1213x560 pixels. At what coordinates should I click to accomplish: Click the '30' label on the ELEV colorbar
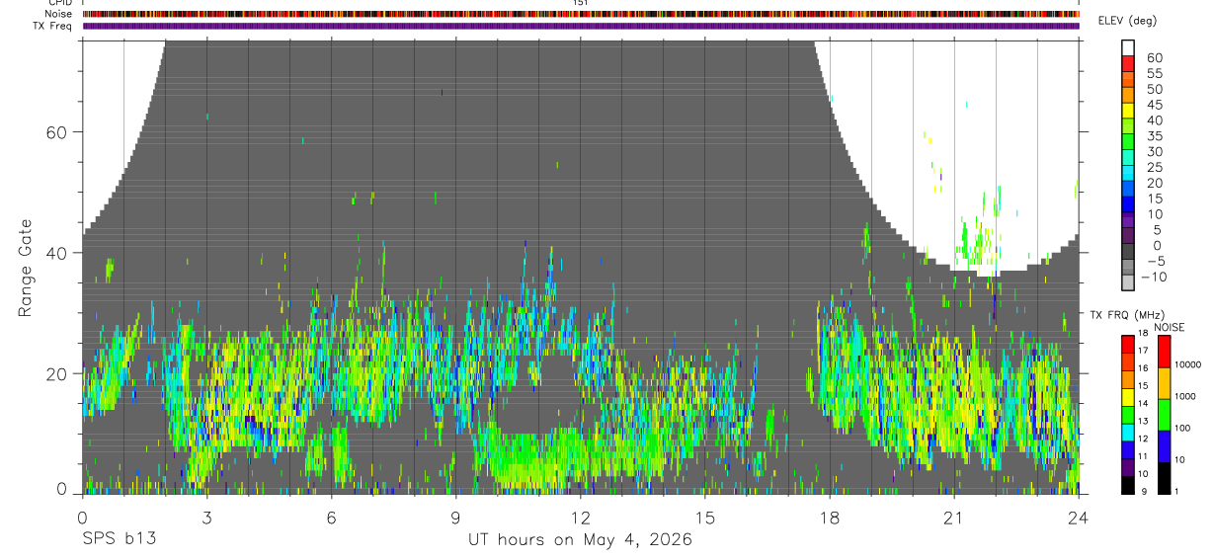[x=1154, y=152]
